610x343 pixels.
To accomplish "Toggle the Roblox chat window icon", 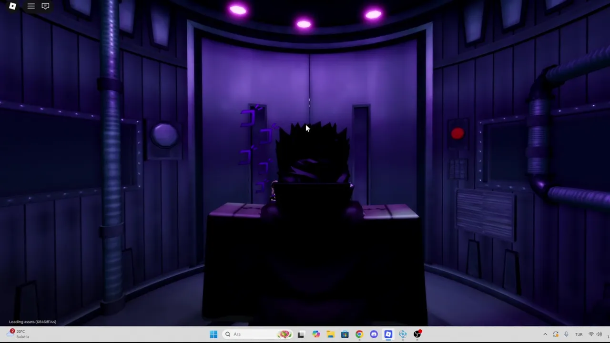I will 45,6.
